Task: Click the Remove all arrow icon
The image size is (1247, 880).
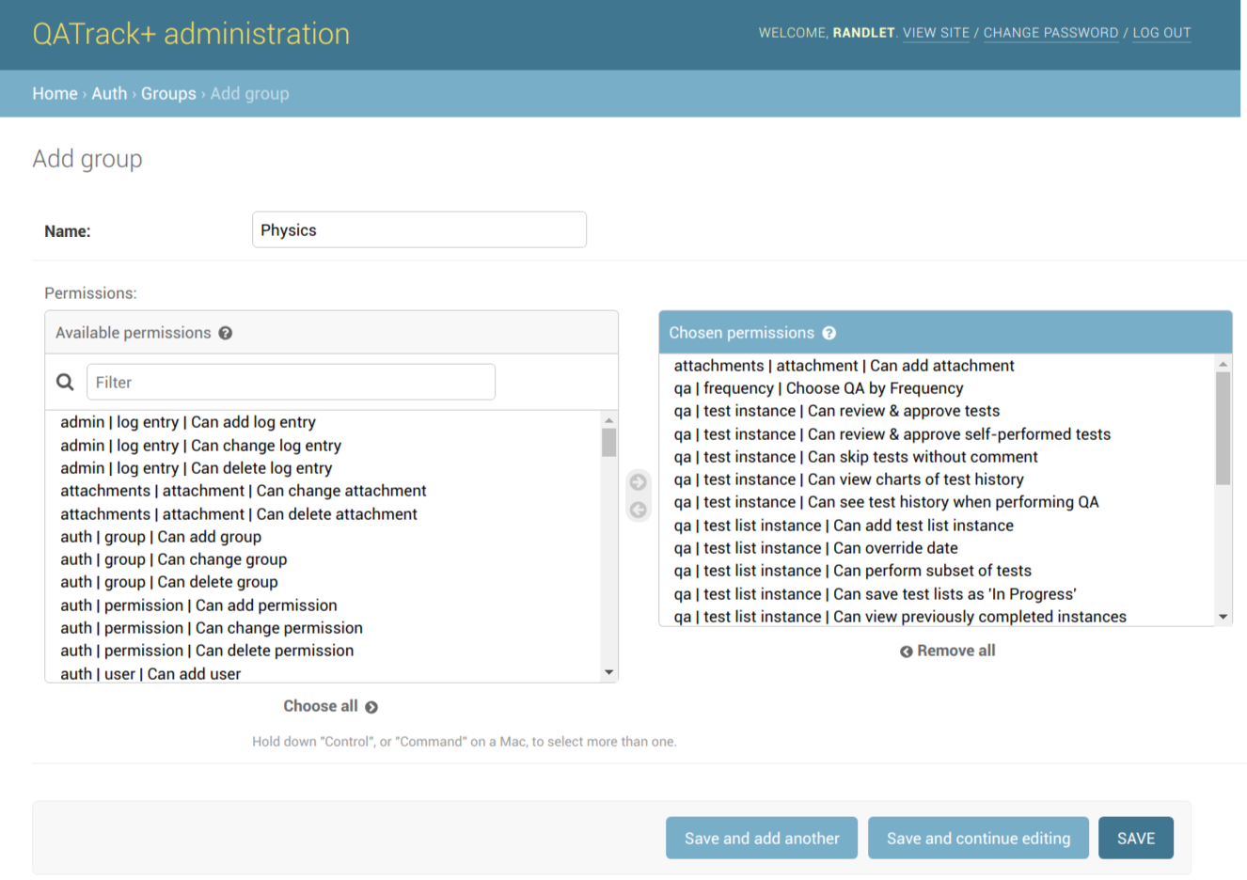Action: 907,652
